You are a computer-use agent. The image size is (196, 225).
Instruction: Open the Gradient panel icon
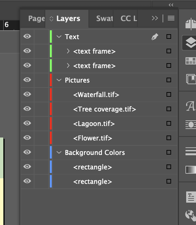(x=191, y=170)
